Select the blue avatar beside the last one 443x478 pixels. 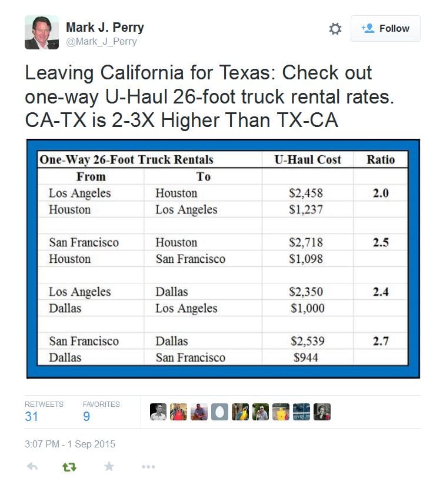click(x=302, y=412)
